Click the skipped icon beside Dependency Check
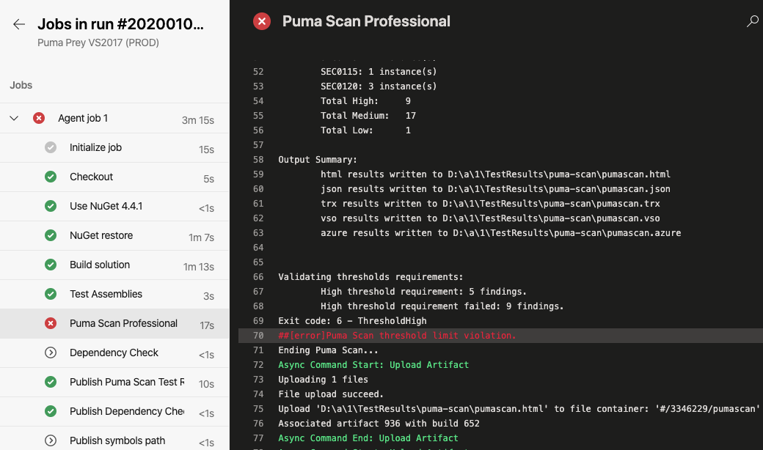763x450 pixels. (51, 353)
